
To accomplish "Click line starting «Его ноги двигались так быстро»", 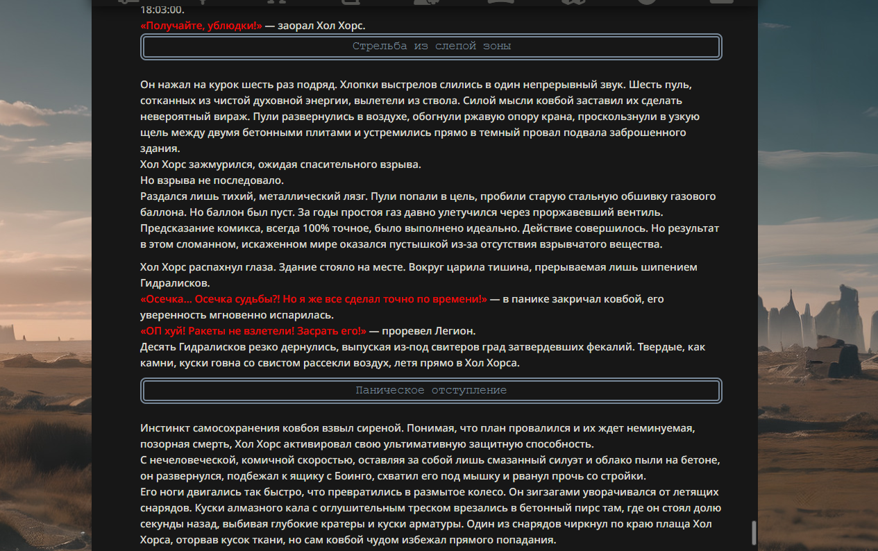I will tap(429, 492).
